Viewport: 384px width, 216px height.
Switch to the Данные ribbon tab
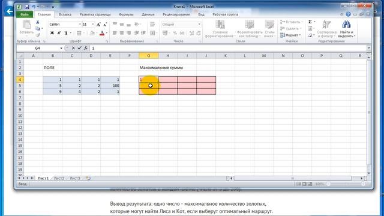point(148,14)
